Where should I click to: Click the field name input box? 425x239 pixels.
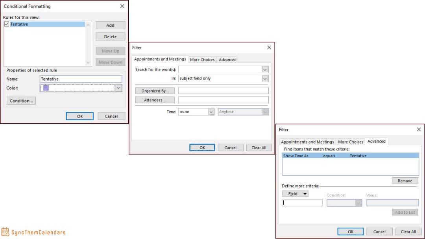302,203
